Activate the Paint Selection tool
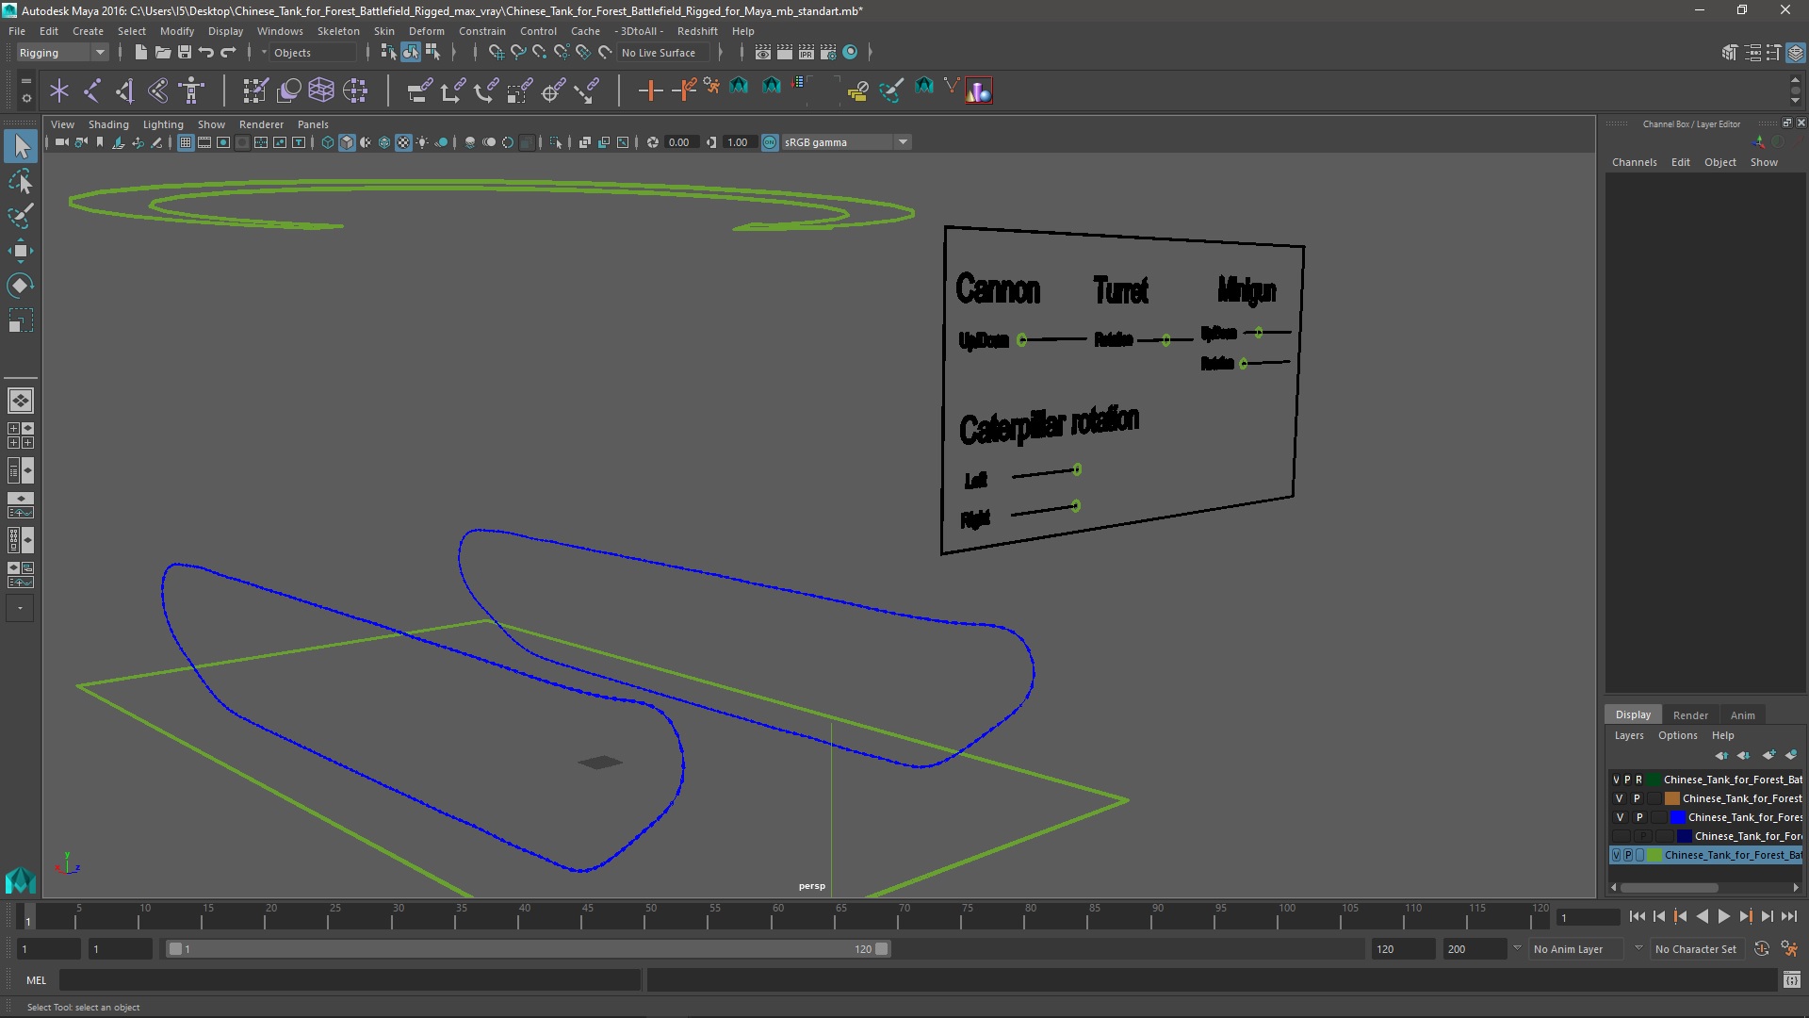The width and height of the screenshot is (1809, 1018). [x=21, y=216]
